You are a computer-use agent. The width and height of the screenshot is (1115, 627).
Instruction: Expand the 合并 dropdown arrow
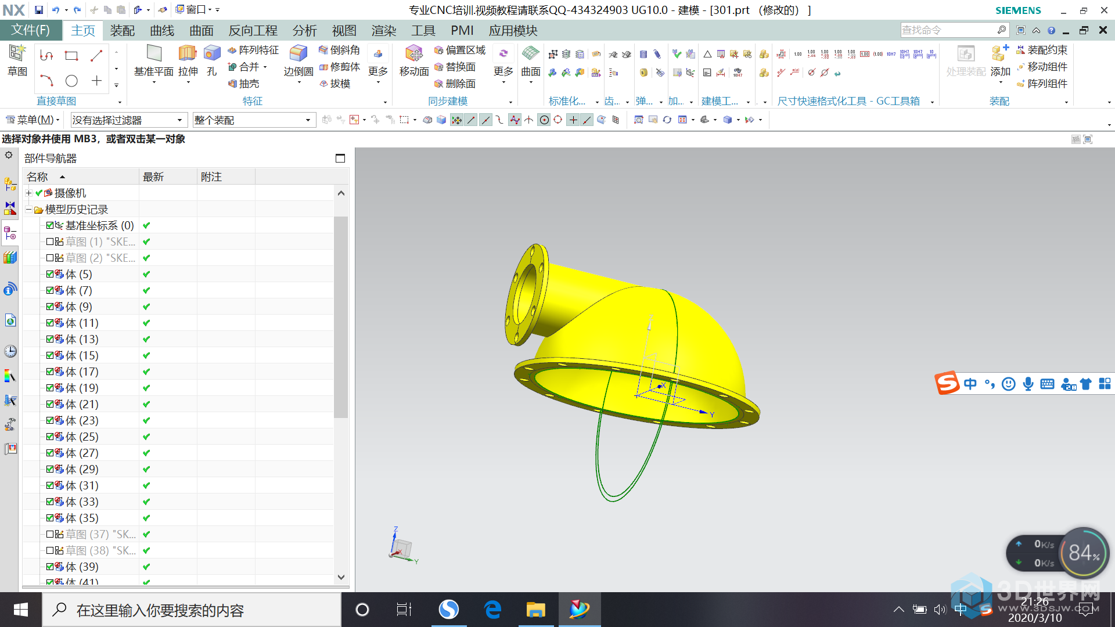click(265, 67)
